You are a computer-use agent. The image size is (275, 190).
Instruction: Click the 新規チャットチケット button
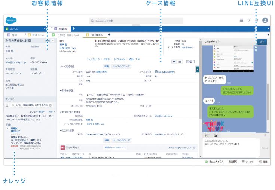click(115, 148)
